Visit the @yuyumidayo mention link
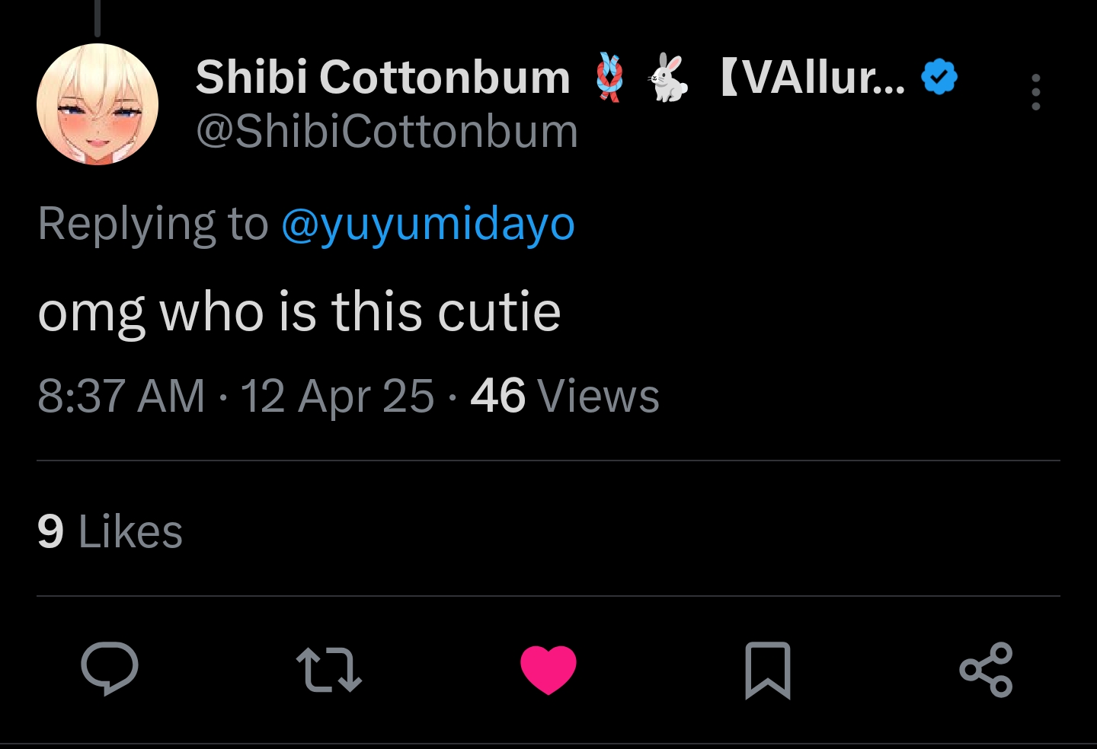Viewport: 1097px width, 749px height. click(x=428, y=224)
